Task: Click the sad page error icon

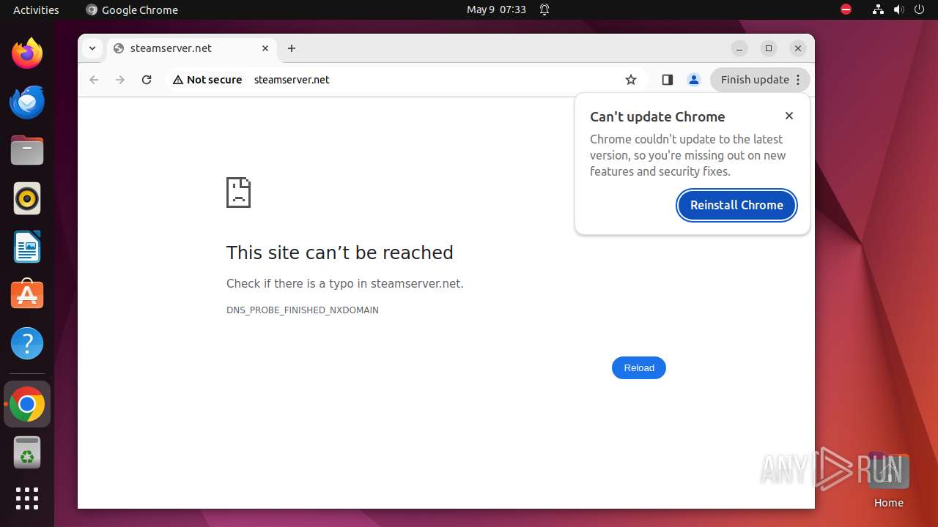Action: [x=238, y=193]
